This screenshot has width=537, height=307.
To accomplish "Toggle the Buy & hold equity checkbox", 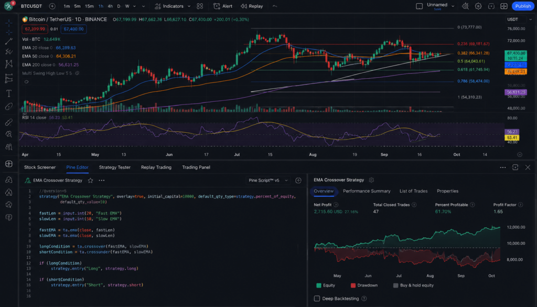I will coord(395,285).
